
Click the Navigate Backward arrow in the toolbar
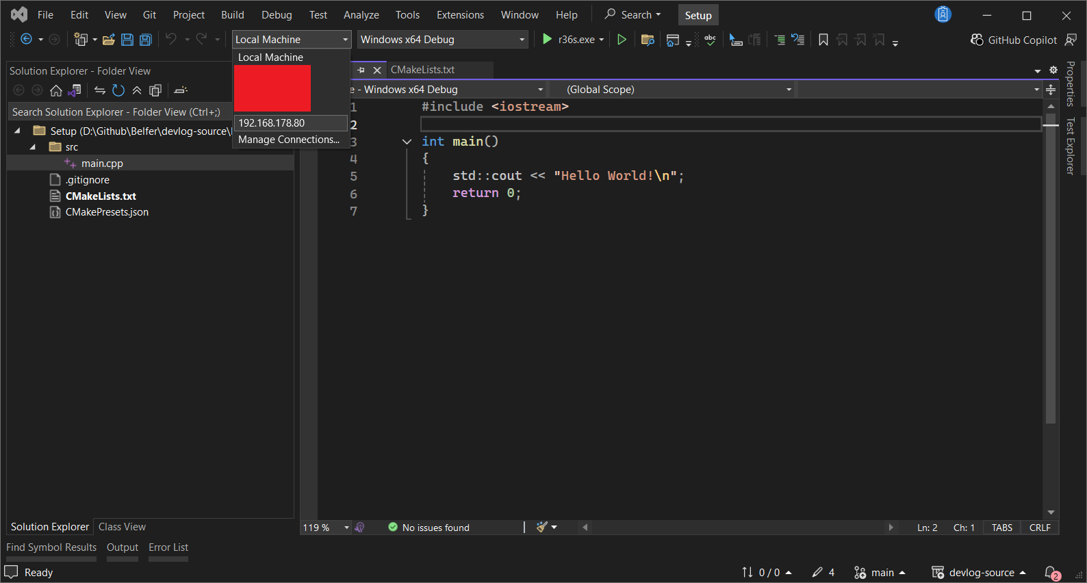(x=26, y=40)
